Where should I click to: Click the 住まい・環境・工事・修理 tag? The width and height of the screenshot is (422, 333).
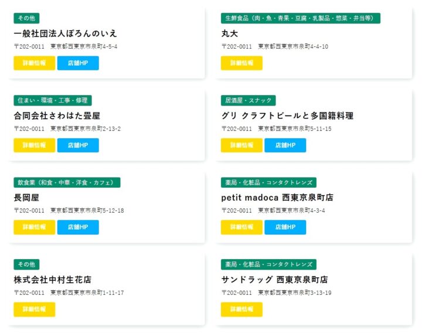tap(53, 100)
